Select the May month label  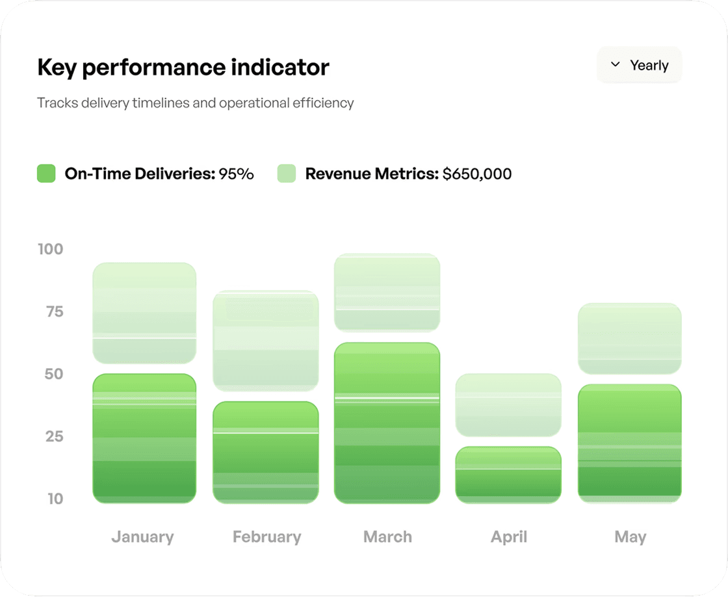tap(629, 537)
